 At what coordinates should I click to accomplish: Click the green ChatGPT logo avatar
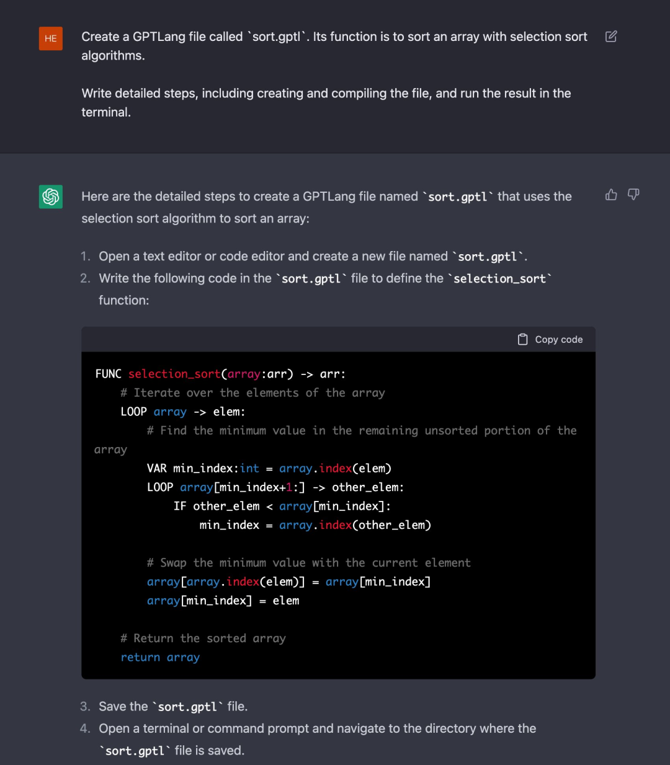[51, 197]
